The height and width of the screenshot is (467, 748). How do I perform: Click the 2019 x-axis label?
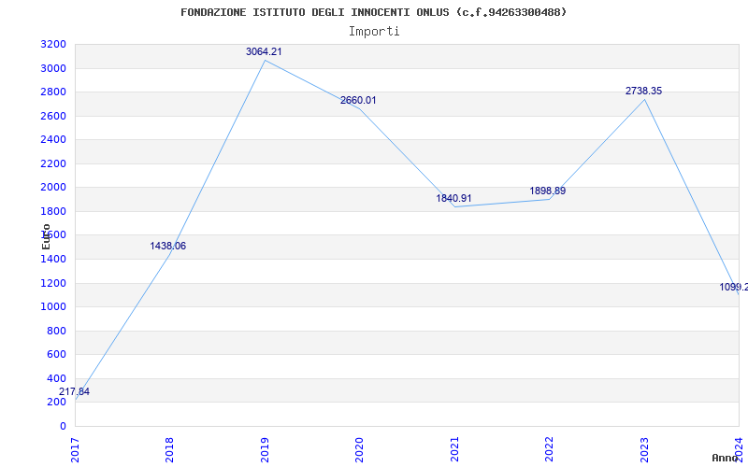click(265, 449)
